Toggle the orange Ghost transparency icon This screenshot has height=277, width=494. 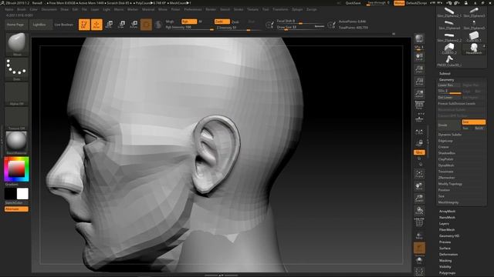(x=419, y=248)
